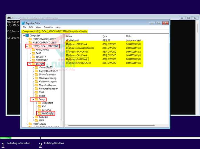Screen dimensions: 200x149
Task: Click the DriverDatabase folder icon
Action: click(37, 74)
